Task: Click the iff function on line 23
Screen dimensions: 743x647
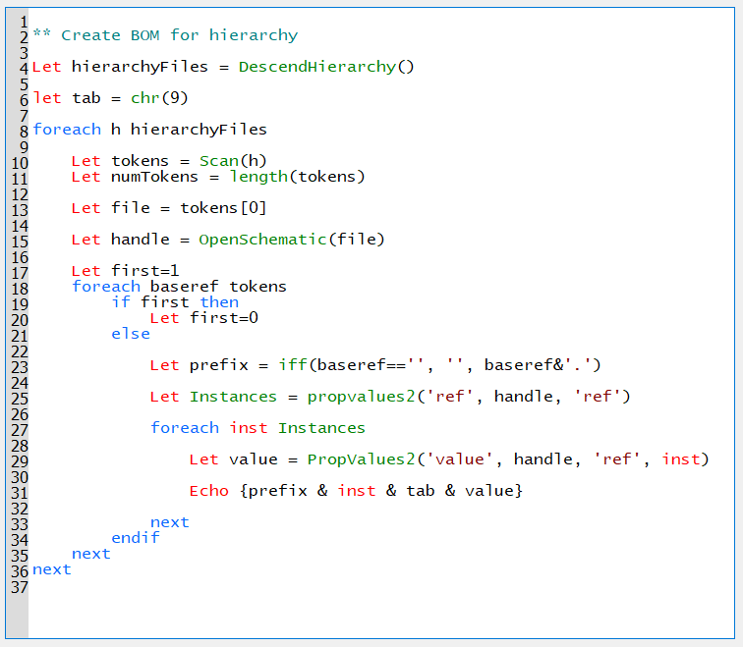Action: tap(292, 365)
